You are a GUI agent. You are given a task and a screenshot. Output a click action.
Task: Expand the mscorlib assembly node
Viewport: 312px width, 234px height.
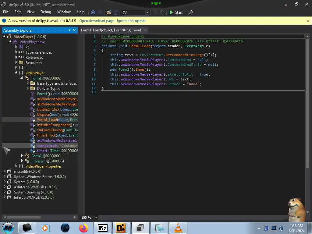(4, 171)
